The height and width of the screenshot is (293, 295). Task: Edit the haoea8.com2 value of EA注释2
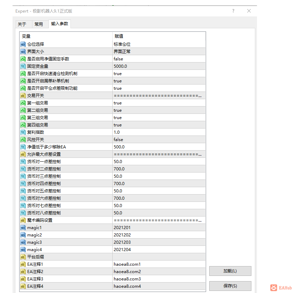(159, 272)
